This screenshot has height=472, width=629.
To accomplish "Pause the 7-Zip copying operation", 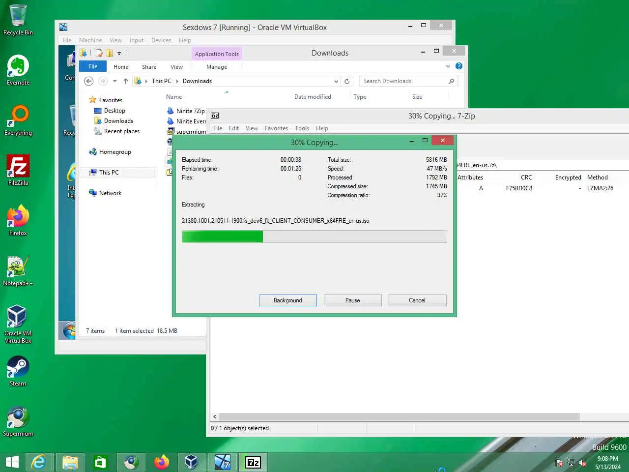I will point(353,300).
